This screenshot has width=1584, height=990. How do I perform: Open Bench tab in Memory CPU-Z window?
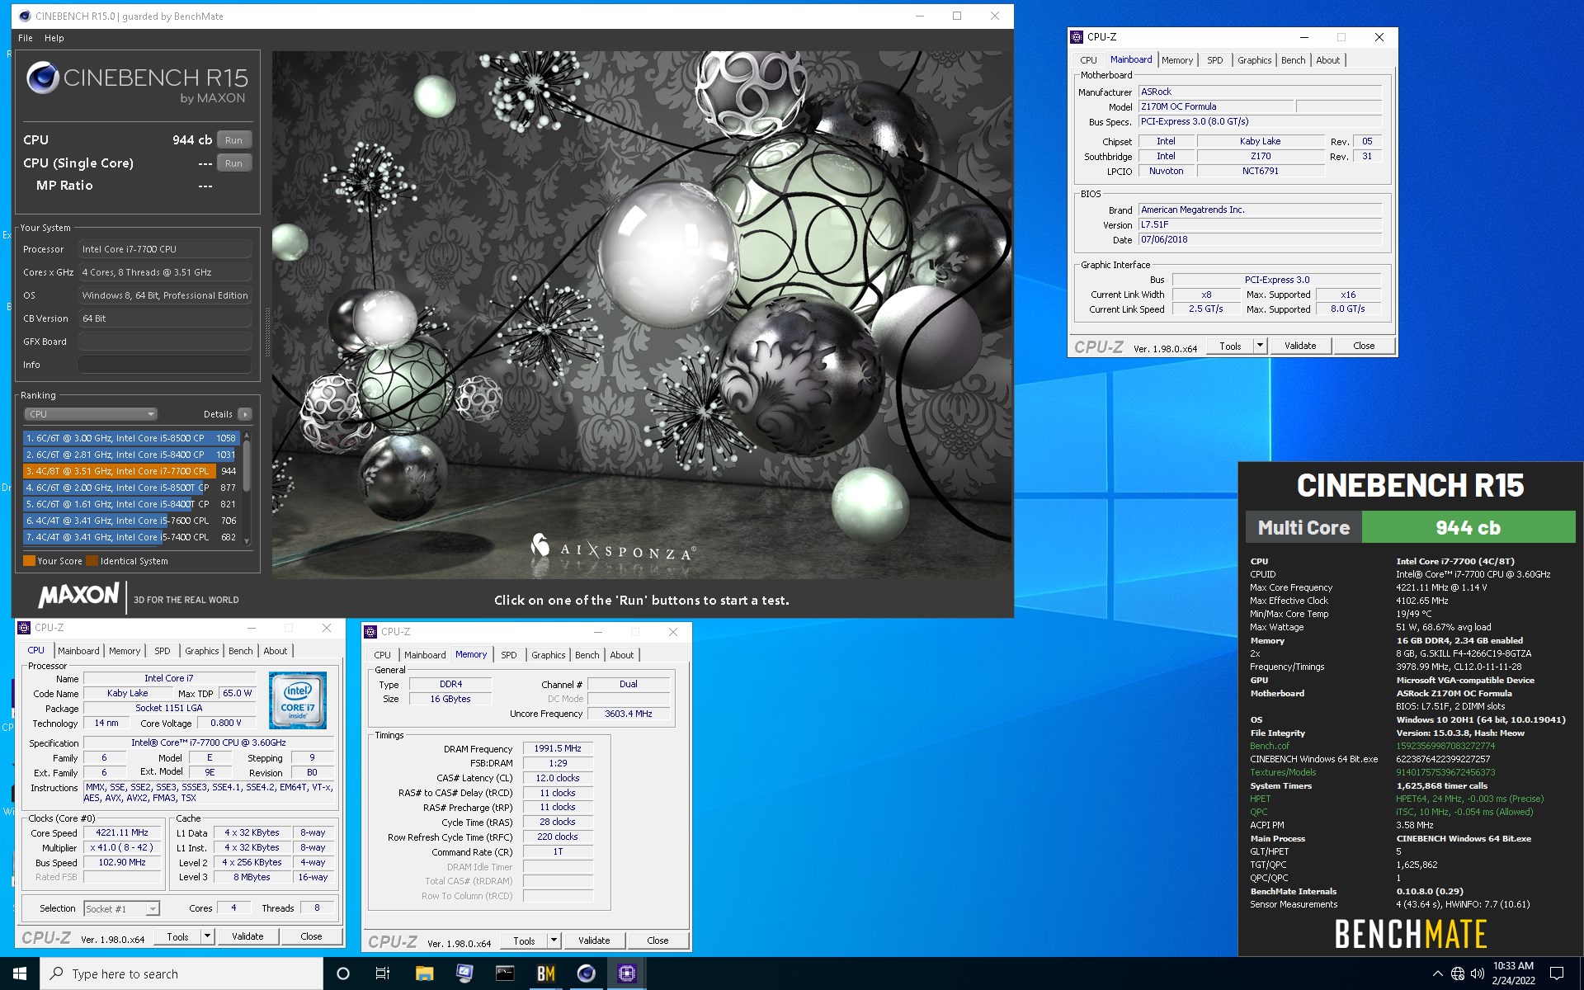tap(587, 655)
